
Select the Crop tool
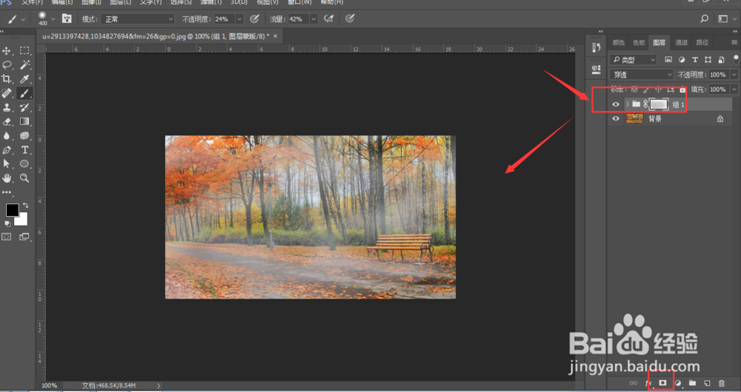click(x=7, y=79)
